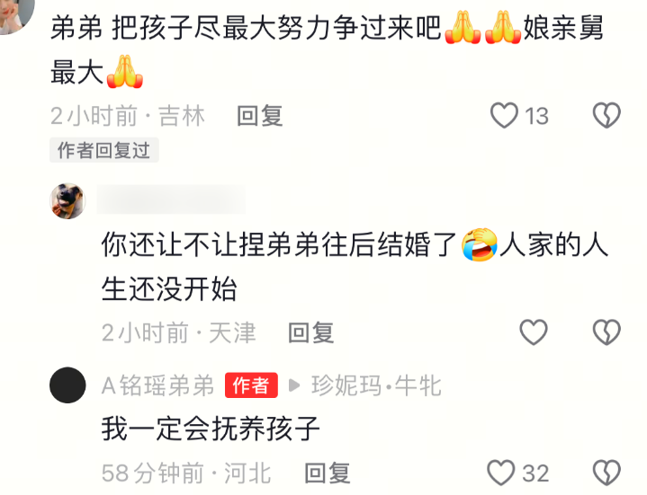This screenshot has width=647, height=495.
Task: Open A铭瑶弟弟 username profile
Action: (x=157, y=386)
